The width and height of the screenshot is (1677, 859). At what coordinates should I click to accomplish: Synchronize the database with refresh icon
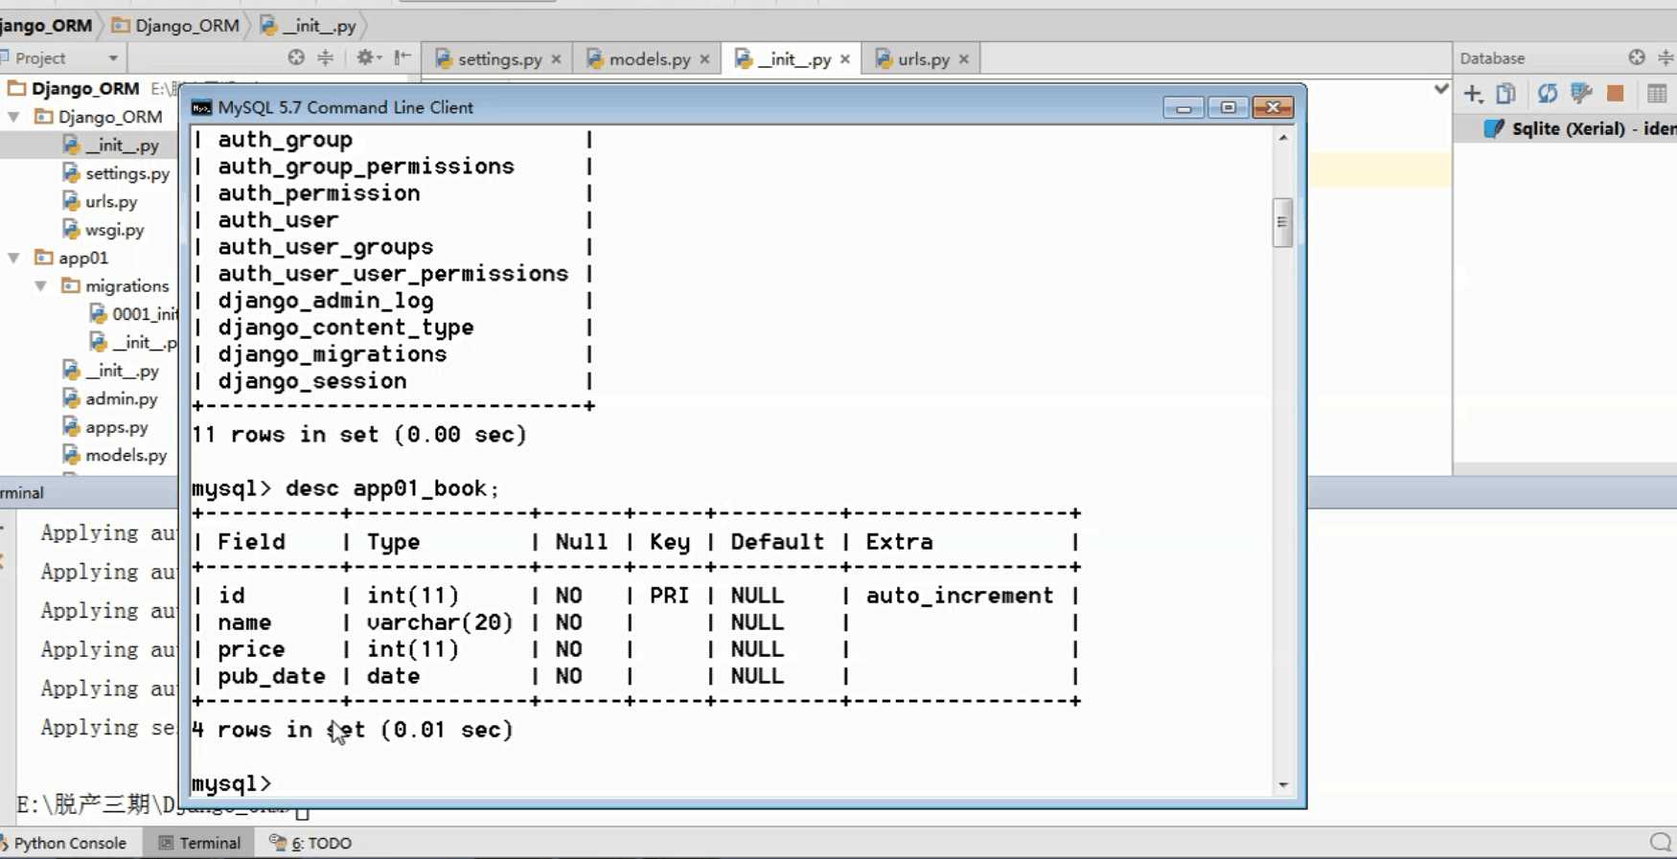pos(1547,93)
